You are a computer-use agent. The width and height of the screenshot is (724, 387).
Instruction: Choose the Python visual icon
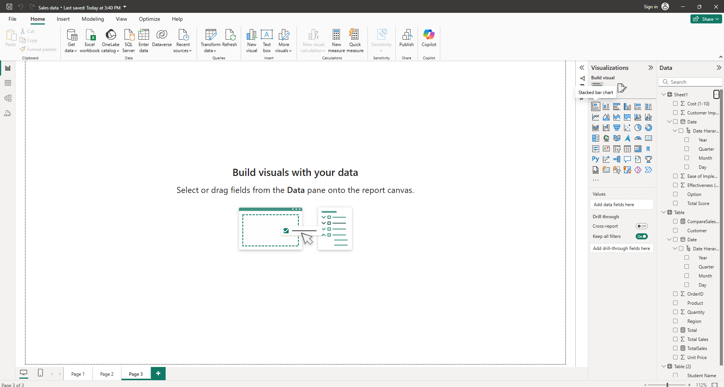pos(595,159)
